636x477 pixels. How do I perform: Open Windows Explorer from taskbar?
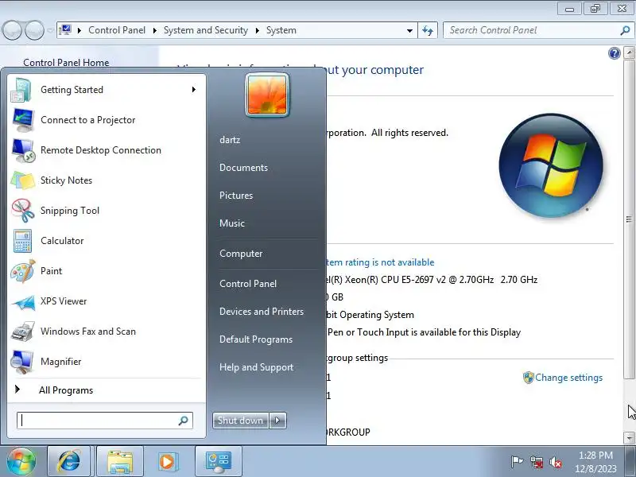pyautogui.click(x=120, y=461)
